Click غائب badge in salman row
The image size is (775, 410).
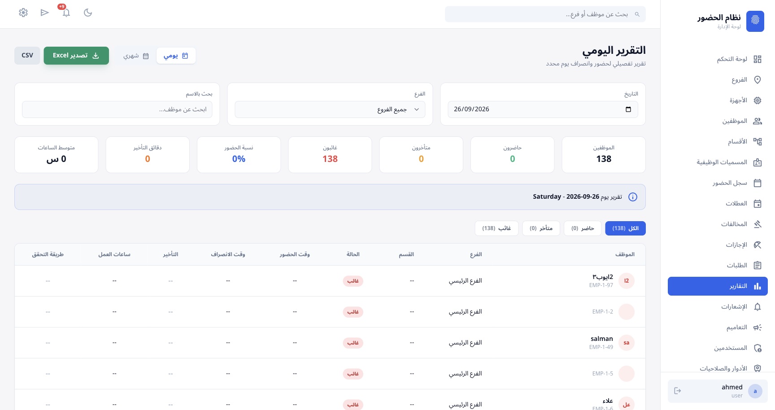click(353, 343)
